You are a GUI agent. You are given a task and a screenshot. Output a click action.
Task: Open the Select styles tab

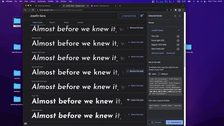tap(37, 22)
